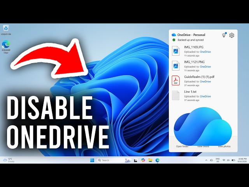249x187 pixels.
Task: Follow OneDrive link under IMG_1109.JPG
Action: pyautogui.click(x=205, y=52)
